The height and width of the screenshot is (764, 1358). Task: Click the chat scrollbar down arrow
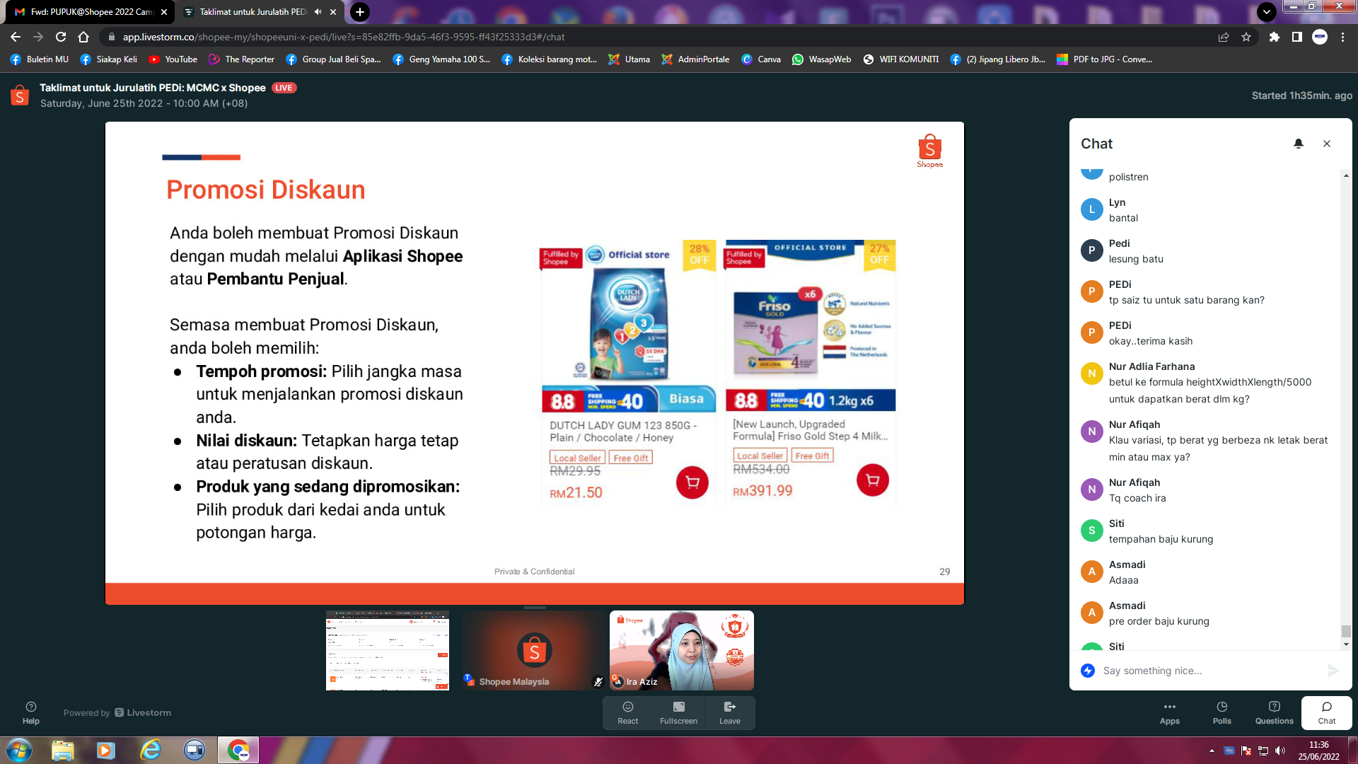[x=1346, y=644]
